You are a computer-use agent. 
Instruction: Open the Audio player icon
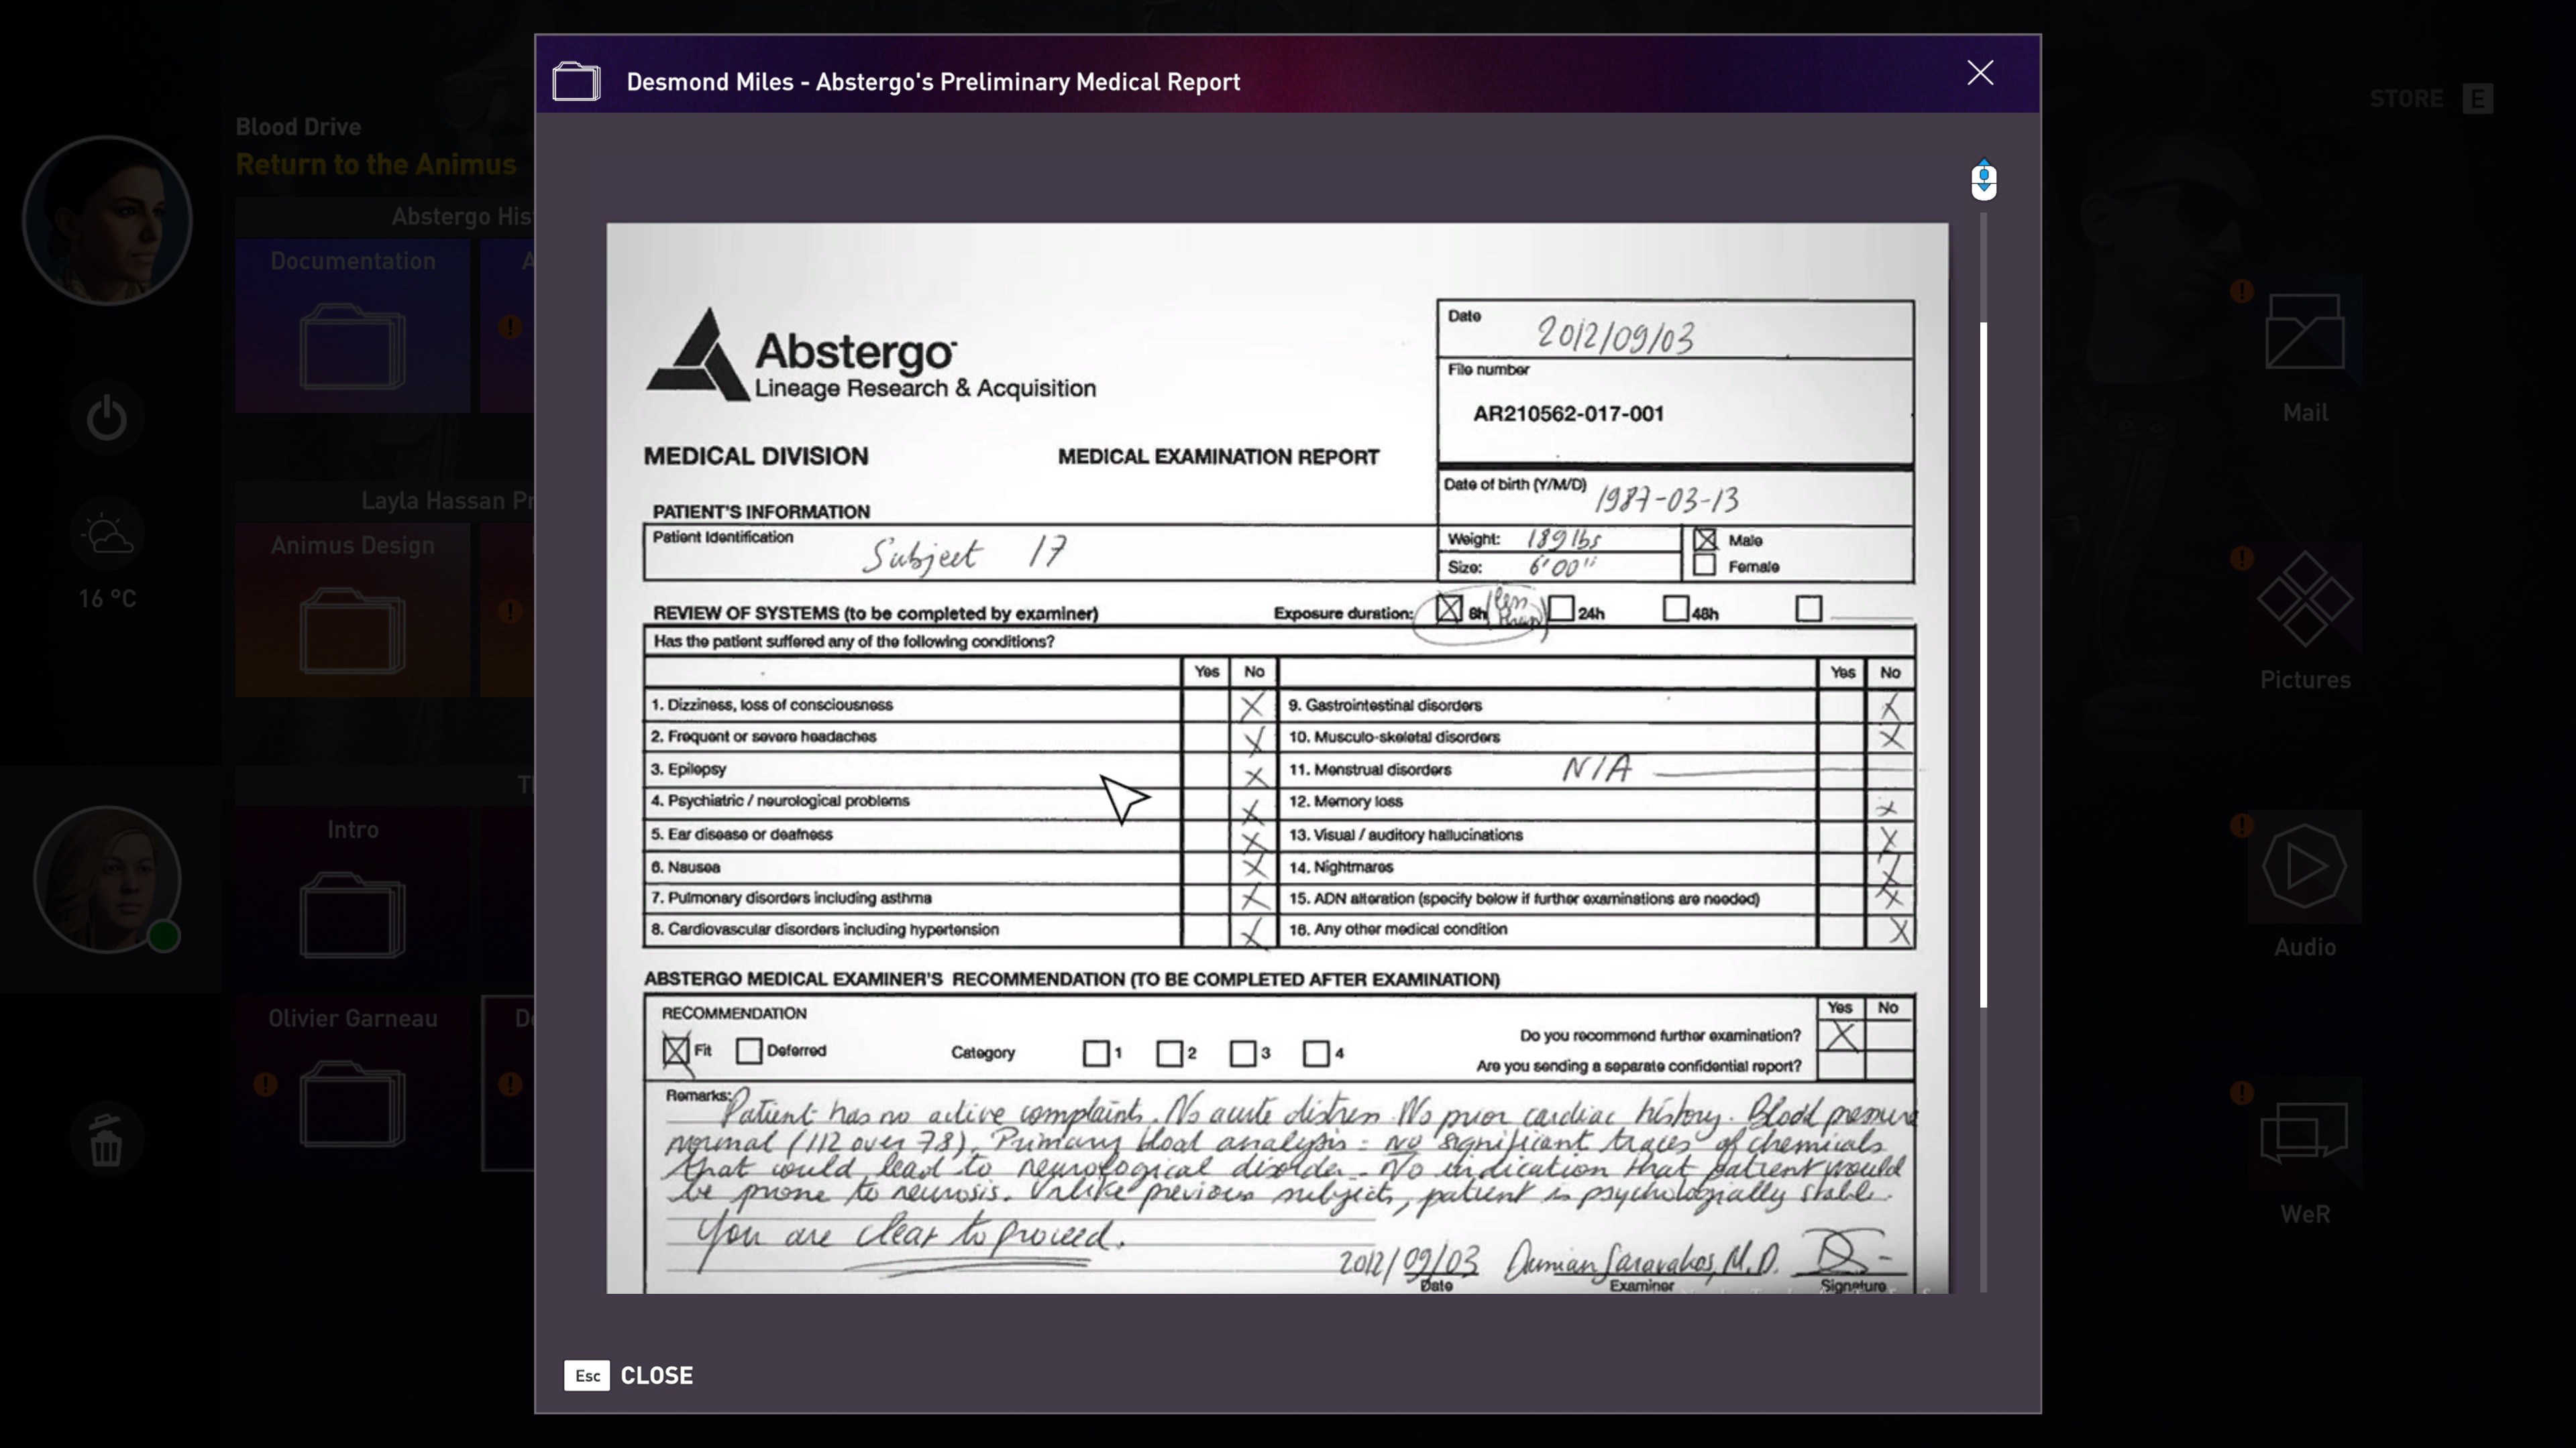click(x=2304, y=866)
